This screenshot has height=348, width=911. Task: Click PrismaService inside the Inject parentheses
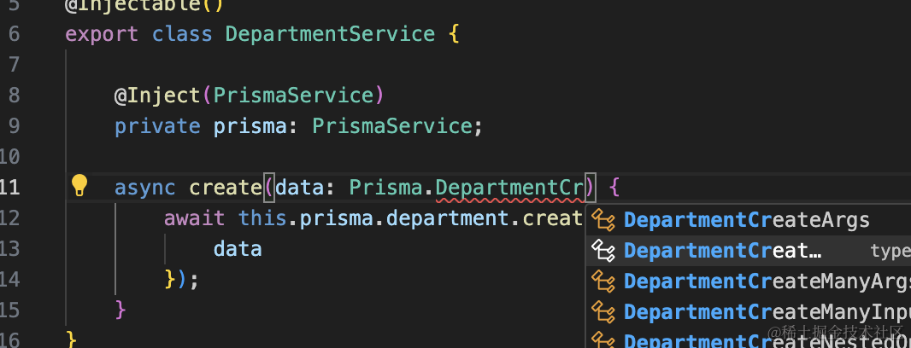coord(293,95)
